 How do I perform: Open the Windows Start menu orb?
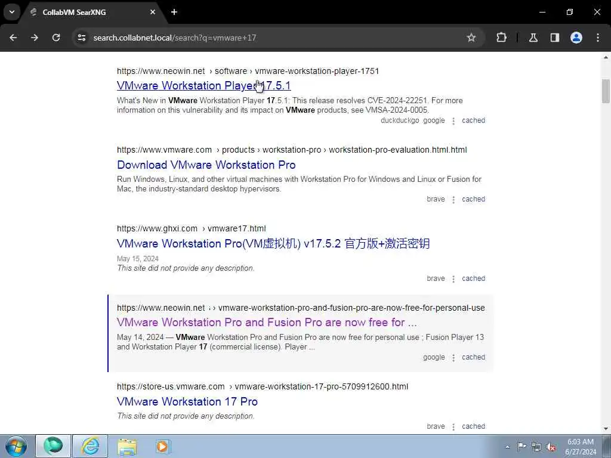[16, 446]
